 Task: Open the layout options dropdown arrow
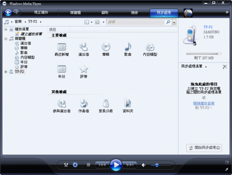92,22
